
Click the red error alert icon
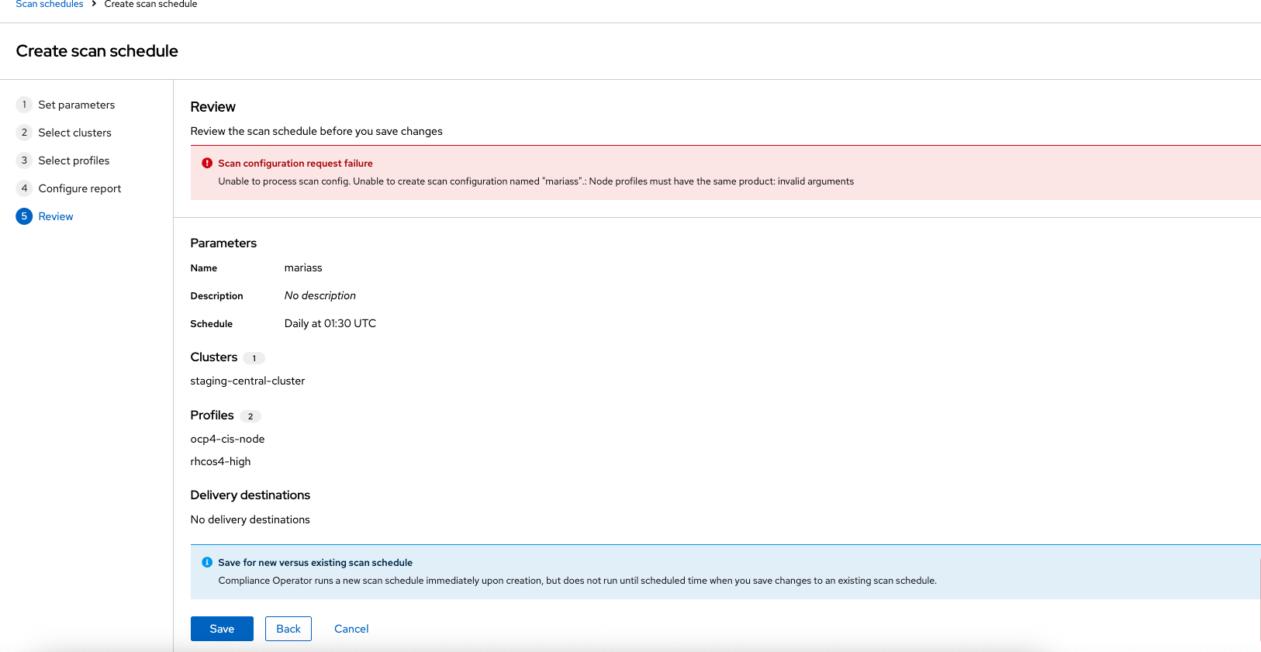(207, 164)
